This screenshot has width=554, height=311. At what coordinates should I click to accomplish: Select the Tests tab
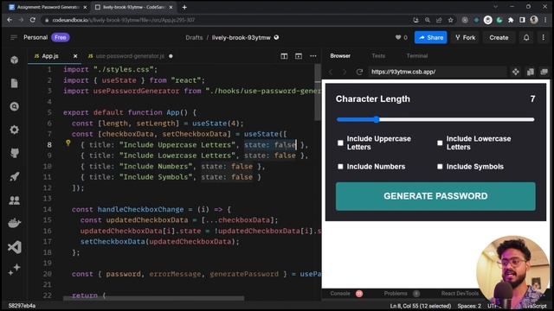[378, 55]
